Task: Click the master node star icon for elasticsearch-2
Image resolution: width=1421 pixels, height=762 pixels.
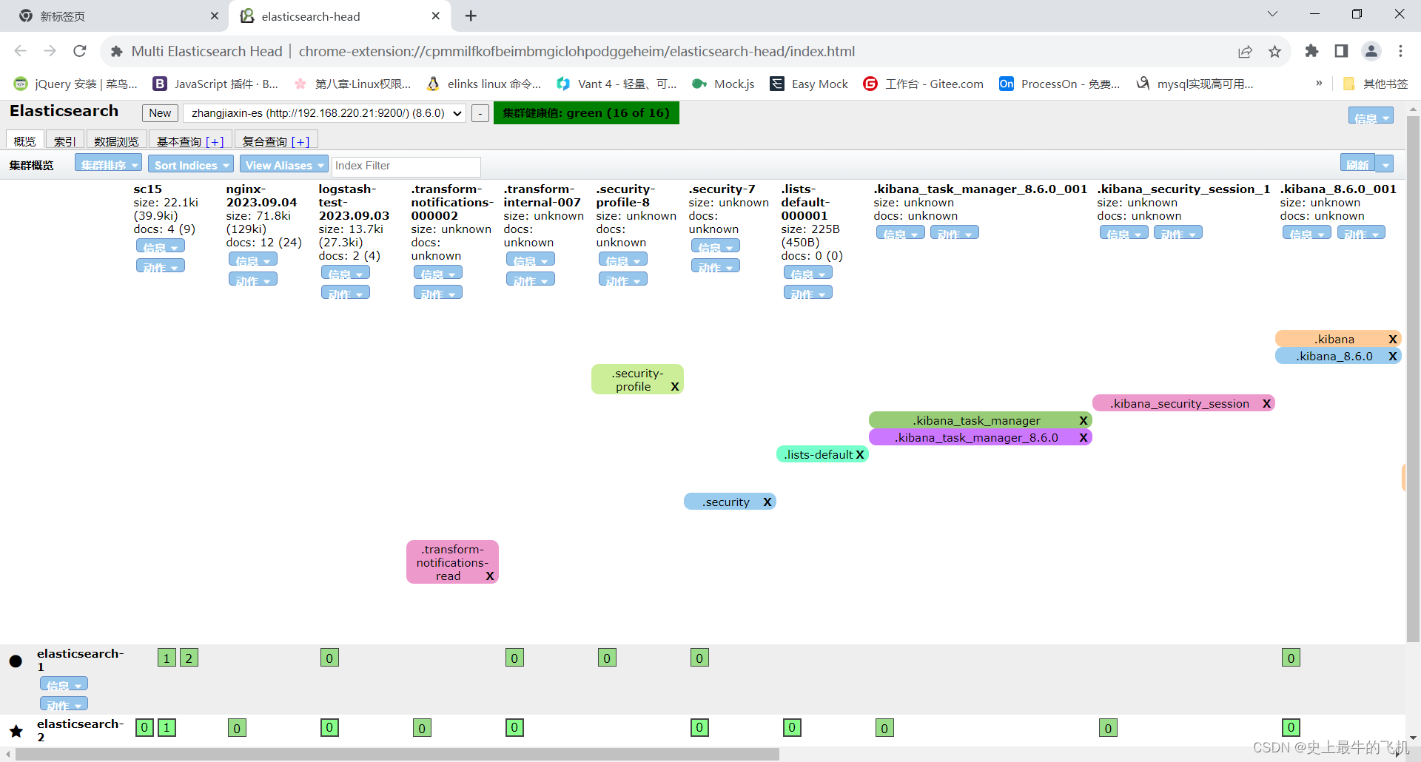Action: coord(16,732)
